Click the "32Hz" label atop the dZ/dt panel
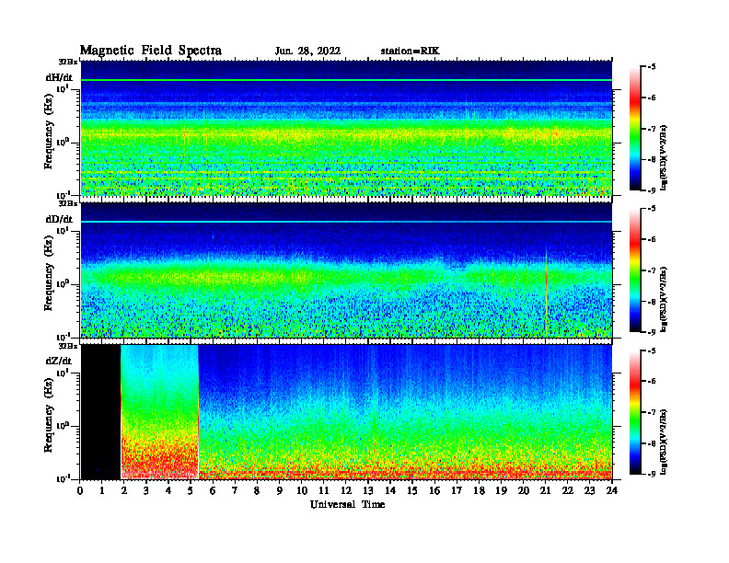This screenshot has height=563, width=729. coord(67,346)
